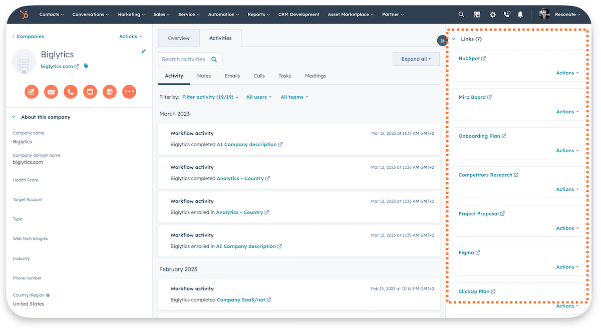
Task: Open the marketplace storefront icon
Action: (x=477, y=15)
